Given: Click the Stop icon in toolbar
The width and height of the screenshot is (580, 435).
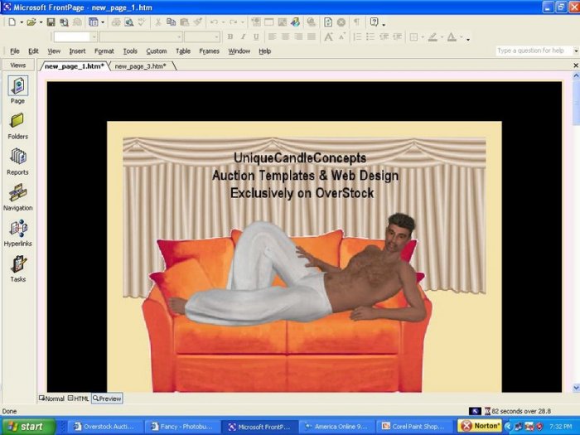Looking at the screenshot, I should (x=341, y=22).
